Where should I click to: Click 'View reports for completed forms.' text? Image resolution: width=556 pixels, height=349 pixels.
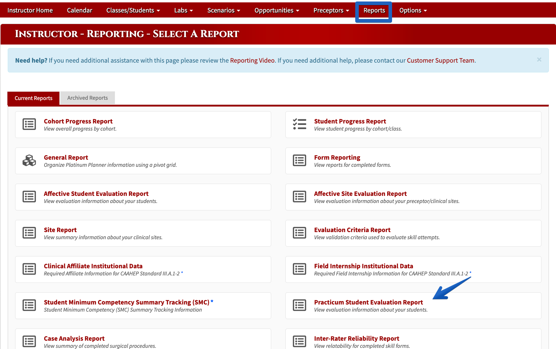(x=353, y=165)
